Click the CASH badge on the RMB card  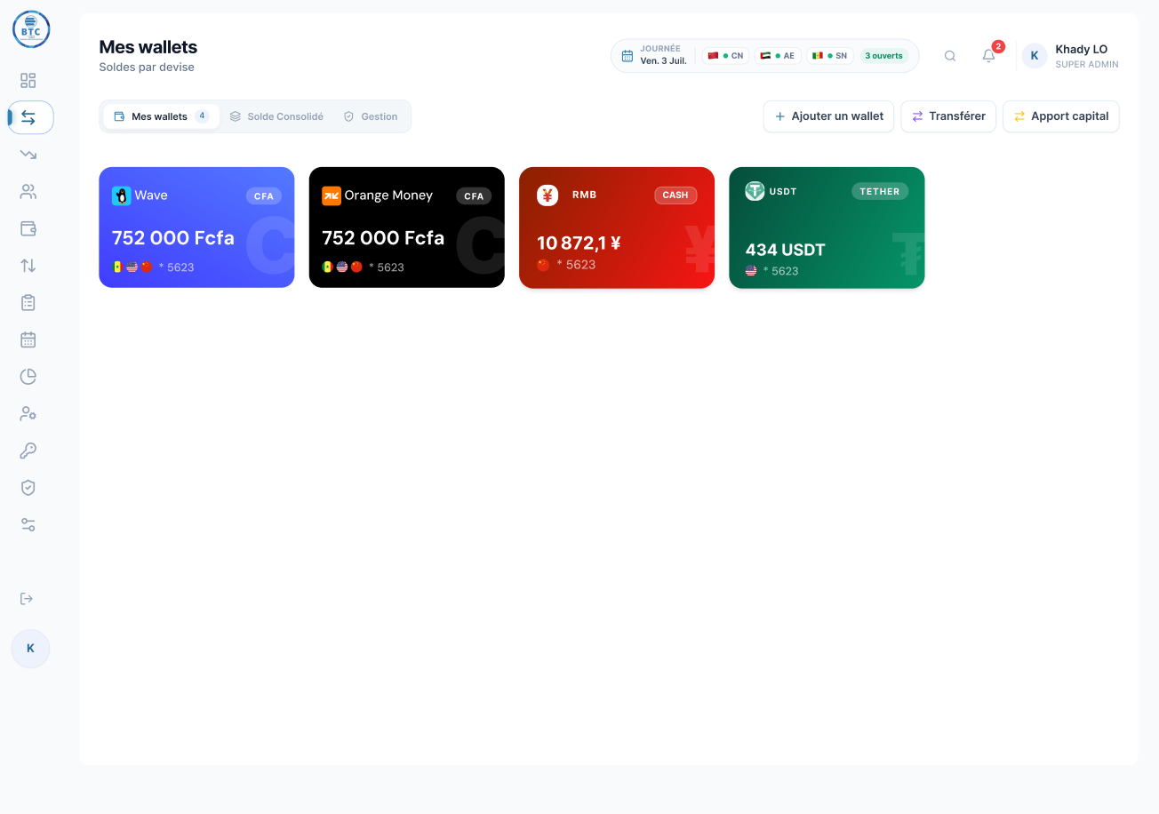[x=675, y=196]
